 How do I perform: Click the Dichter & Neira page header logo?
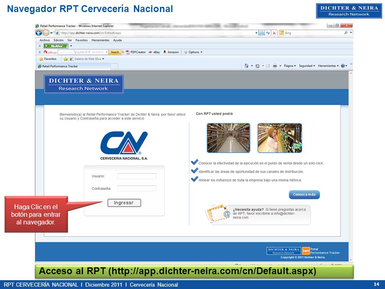[84, 84]
